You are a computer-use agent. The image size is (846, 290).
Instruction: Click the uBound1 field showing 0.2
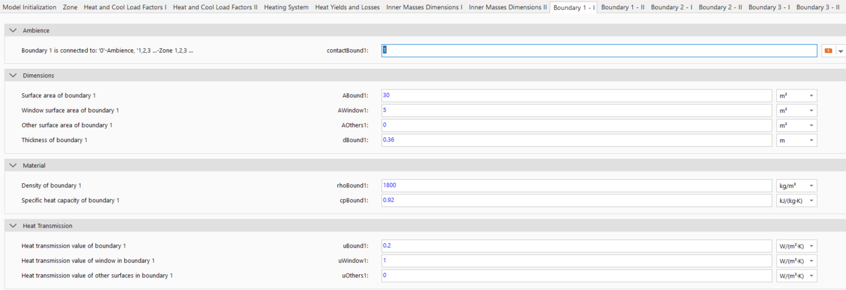[577, 246]
